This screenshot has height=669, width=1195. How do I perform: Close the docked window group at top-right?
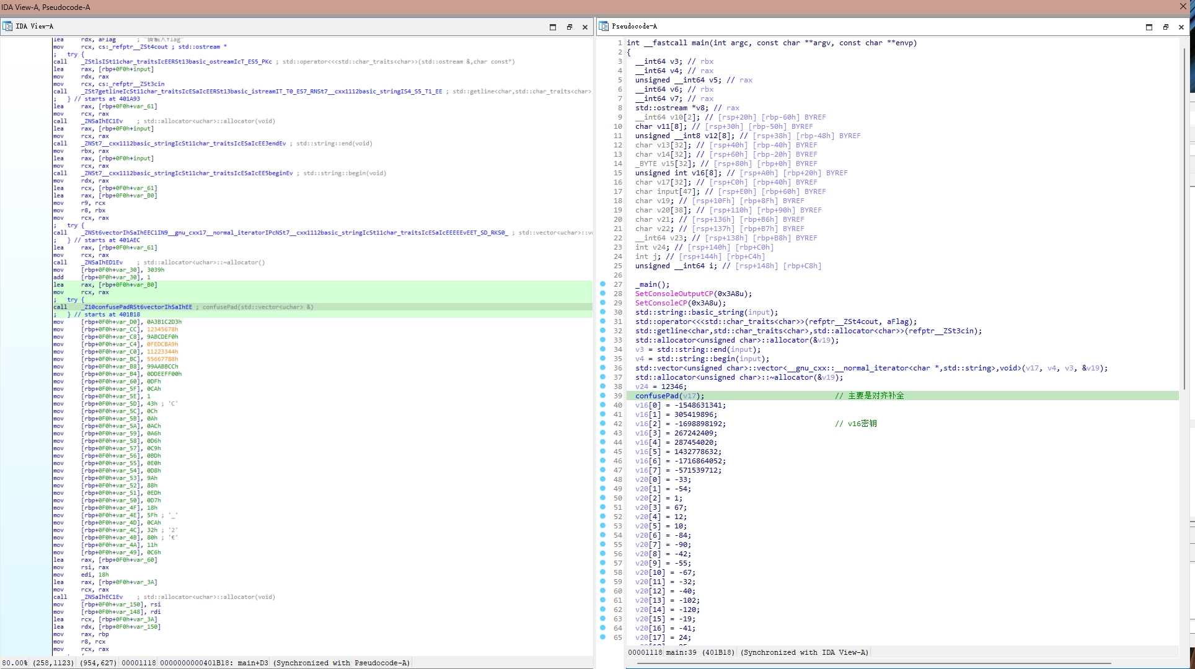click(1183, 6)
